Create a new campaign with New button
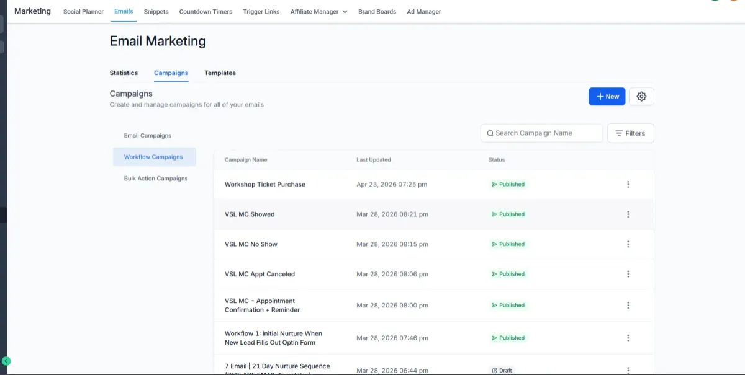Image resolution: width=745 pixels, height=375 pixels. [x=607, y=96]
